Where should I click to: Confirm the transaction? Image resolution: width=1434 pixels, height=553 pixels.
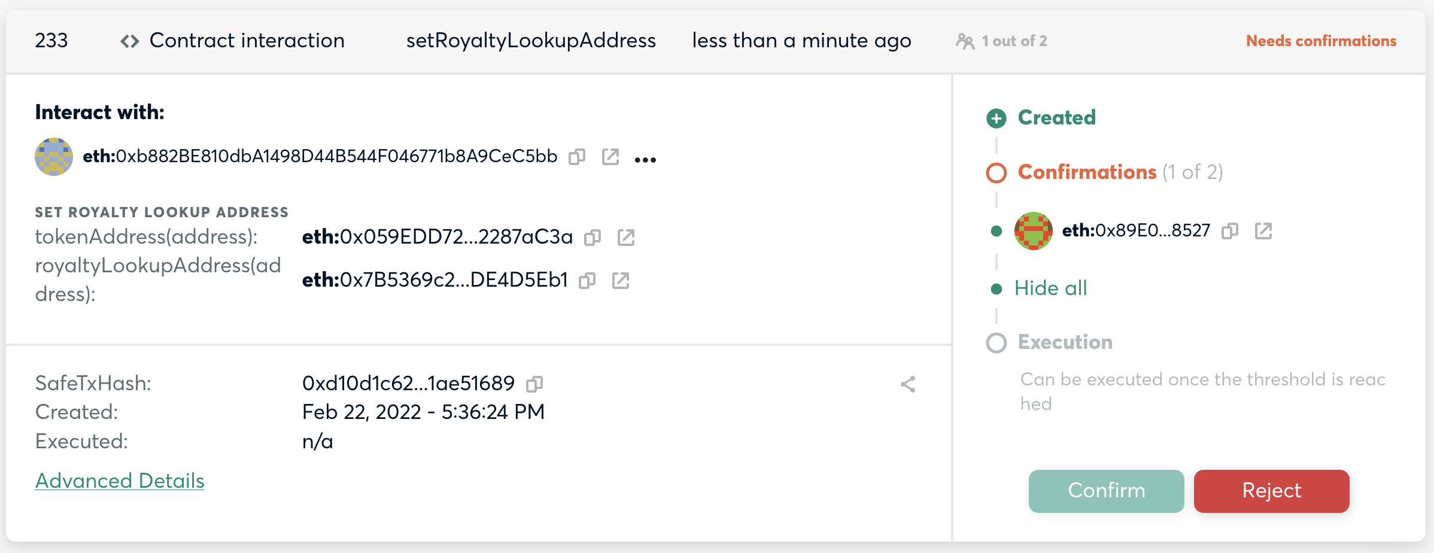(1105, 491)
